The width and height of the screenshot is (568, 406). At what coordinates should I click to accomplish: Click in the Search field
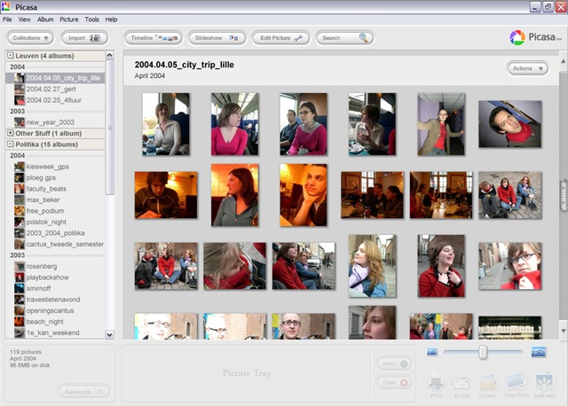tap(339, 38)
